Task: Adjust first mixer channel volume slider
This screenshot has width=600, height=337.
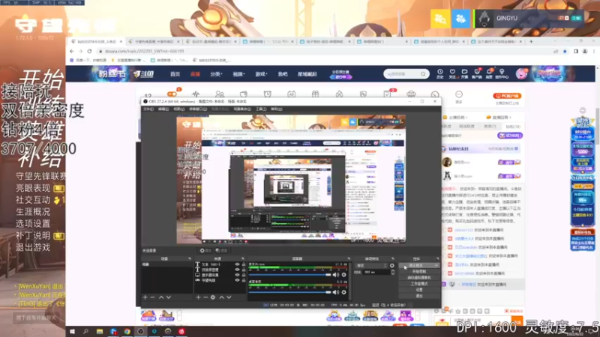Action: click(x=289, y=275)
